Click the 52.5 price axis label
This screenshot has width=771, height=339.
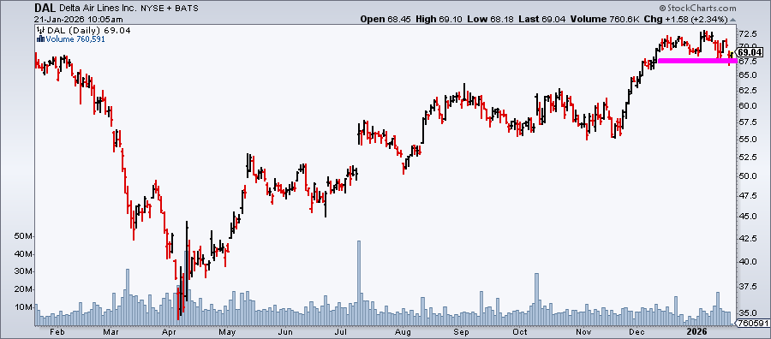[x=747, y=158]
